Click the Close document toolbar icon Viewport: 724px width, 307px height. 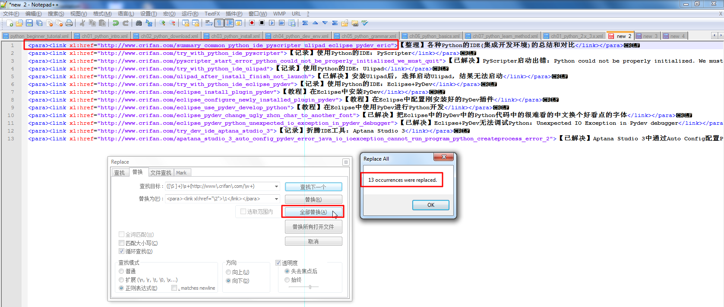pyautogui.click(x=49, y=23)
